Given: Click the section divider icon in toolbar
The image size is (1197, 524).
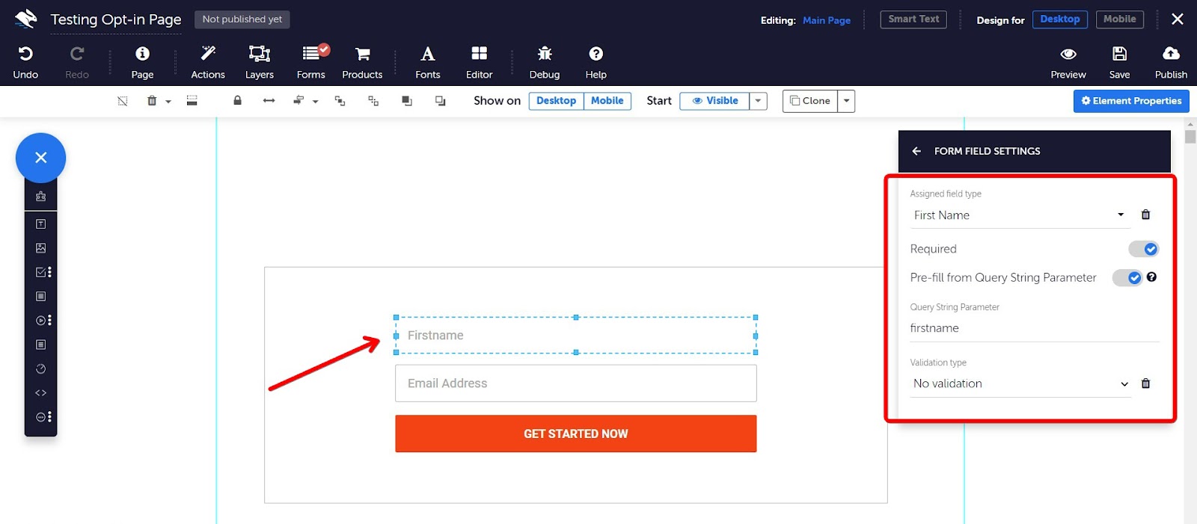Looking at the screenshot, I should pos(192,100).
